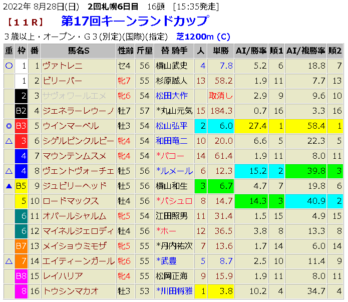Open jockey パコー

coord(170,156)
